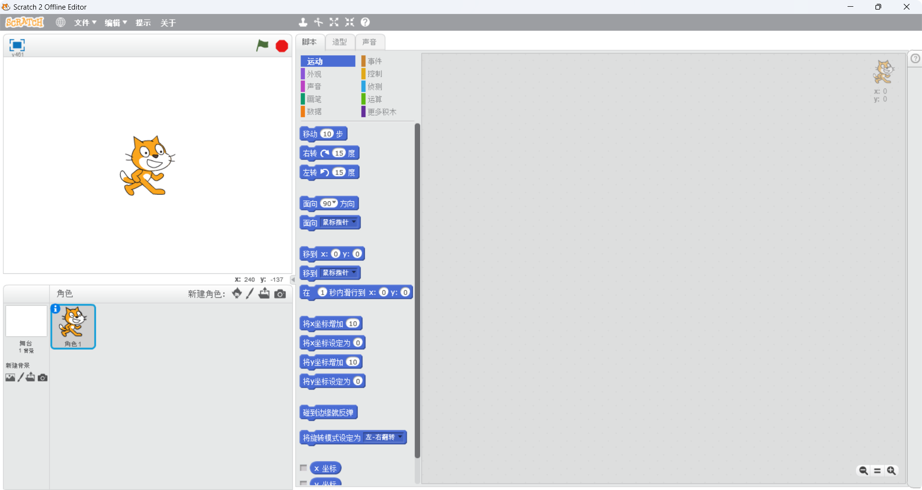Open the 移到 鼠标指针 dropdown

pyautogui.click(x=354, y=272)
